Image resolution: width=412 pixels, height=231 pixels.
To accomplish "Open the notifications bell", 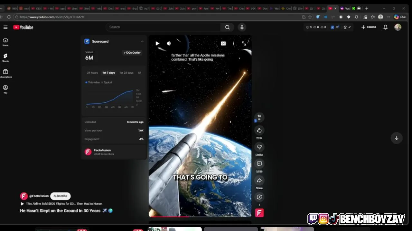I will click(385, 27).
